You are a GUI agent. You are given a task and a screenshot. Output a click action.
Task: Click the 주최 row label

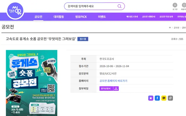tap(83, 59)
